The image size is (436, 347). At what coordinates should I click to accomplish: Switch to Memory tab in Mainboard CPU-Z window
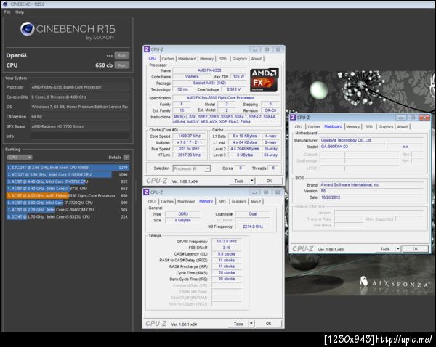(x=353, y=127)
